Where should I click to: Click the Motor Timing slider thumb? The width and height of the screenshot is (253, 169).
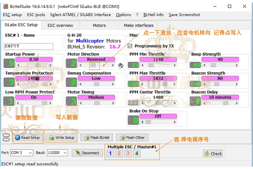pyautogui.click(x=97, y=103)
